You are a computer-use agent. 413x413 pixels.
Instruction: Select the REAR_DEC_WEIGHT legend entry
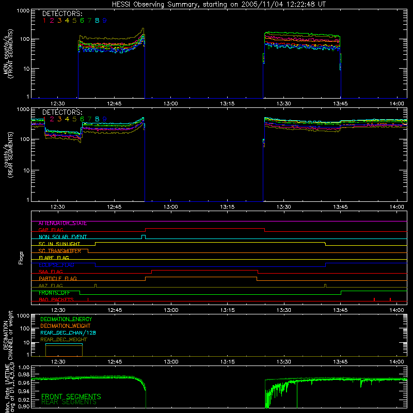click(x=63, y=340)
